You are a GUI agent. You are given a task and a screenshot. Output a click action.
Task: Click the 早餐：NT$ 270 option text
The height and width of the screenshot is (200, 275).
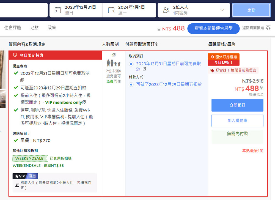click(x=35, y=141)
